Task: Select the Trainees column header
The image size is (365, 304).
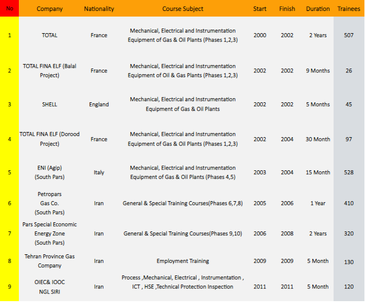Action: click(x=348, y=9)
